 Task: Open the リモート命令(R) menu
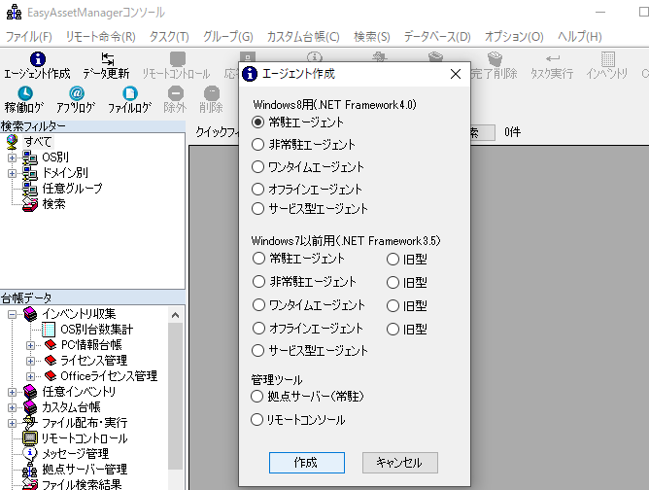click(x=101, y=37)
